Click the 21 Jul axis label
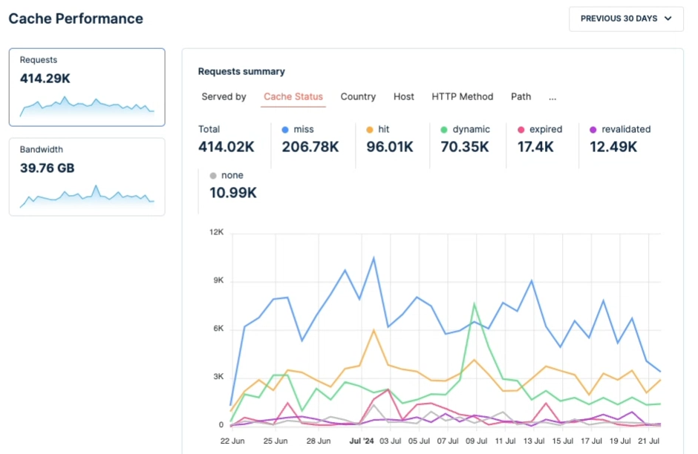Viewport: 698px width, 454px height. coord(648,441)
